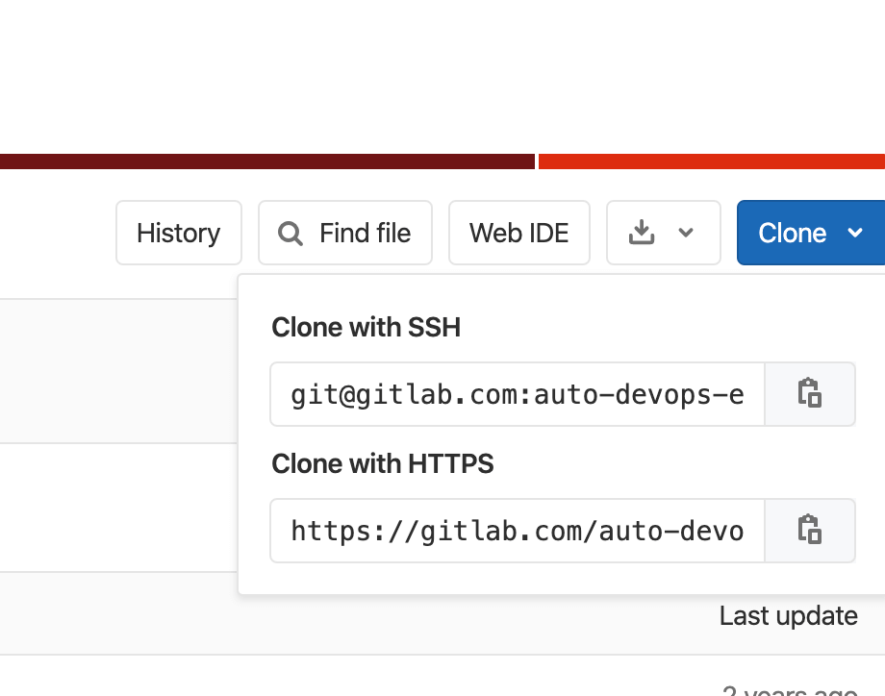885x696 pixels.
Task: Open the download format chevron
Action: 686,233
